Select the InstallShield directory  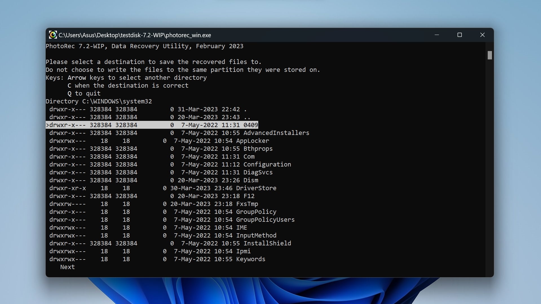[170, 243]
